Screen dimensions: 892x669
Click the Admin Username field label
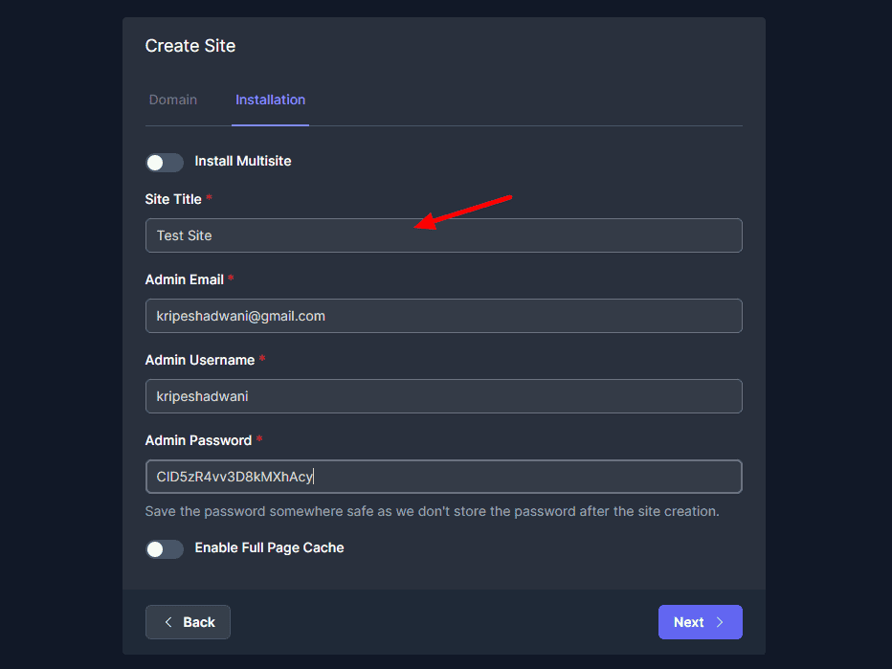[199, 360]
